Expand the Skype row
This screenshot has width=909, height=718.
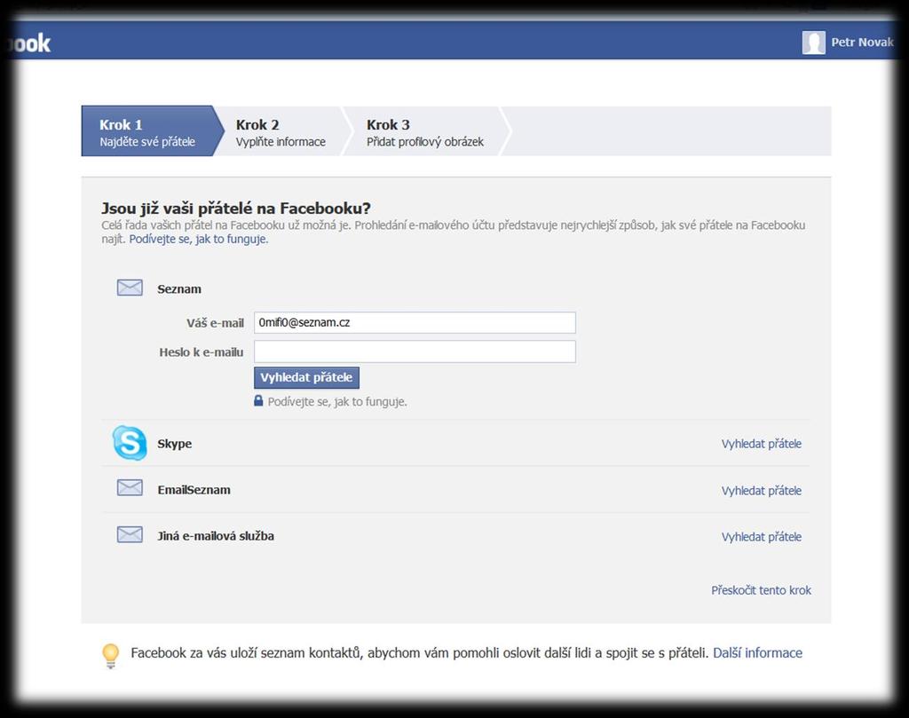click(455, 444)
